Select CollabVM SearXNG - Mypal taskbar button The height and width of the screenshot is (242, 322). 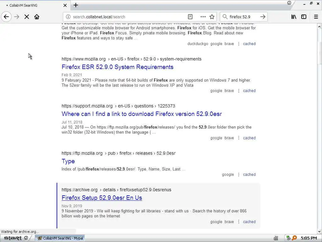tap(60, 238)
